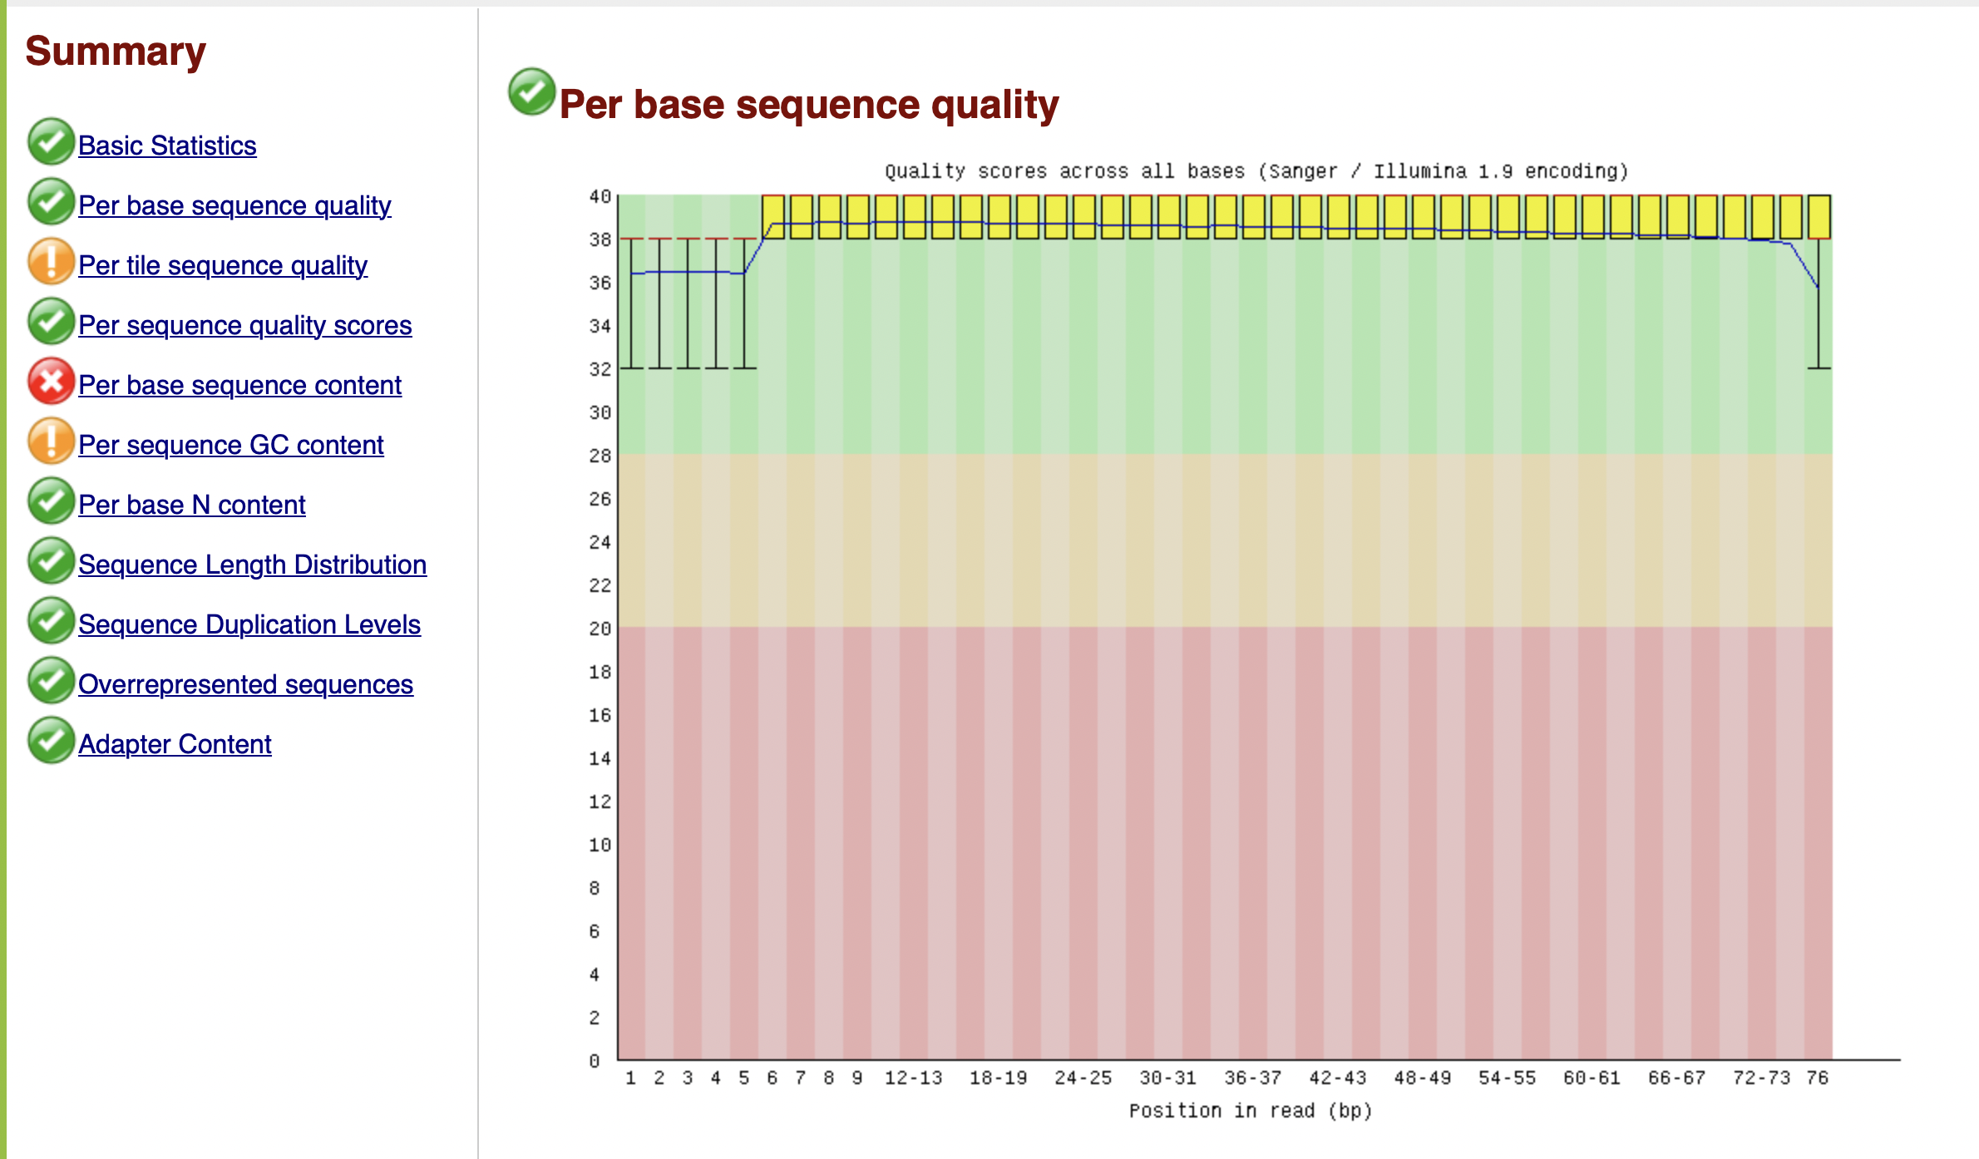The width and height of the screenshot is (1979, 1159).
Task: Click the y-axis value 28
Action: click(x=600, y=456)
